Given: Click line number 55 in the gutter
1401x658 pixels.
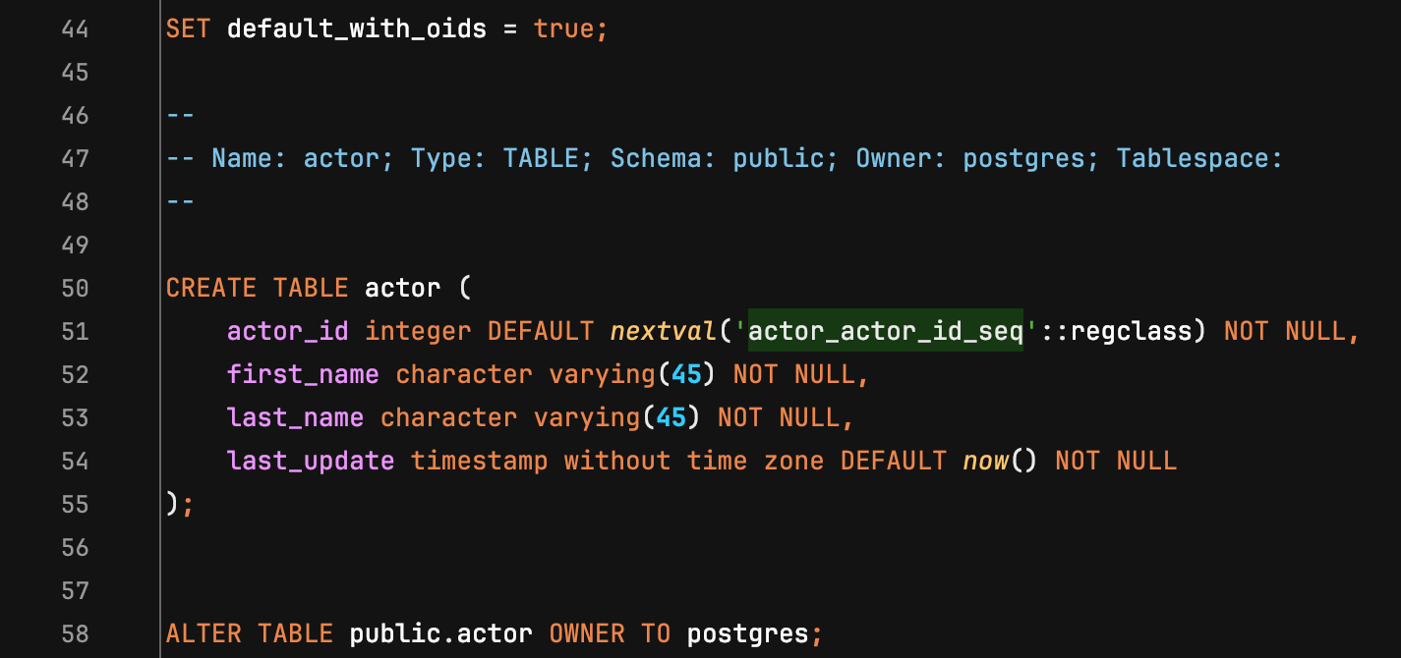Looking at the screenshot, I should pyautogui.click(x=75, y=504).
